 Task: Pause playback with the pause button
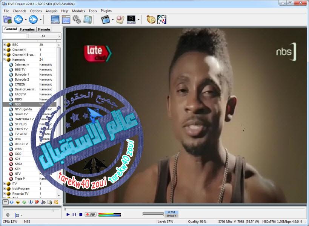(74, 214)
